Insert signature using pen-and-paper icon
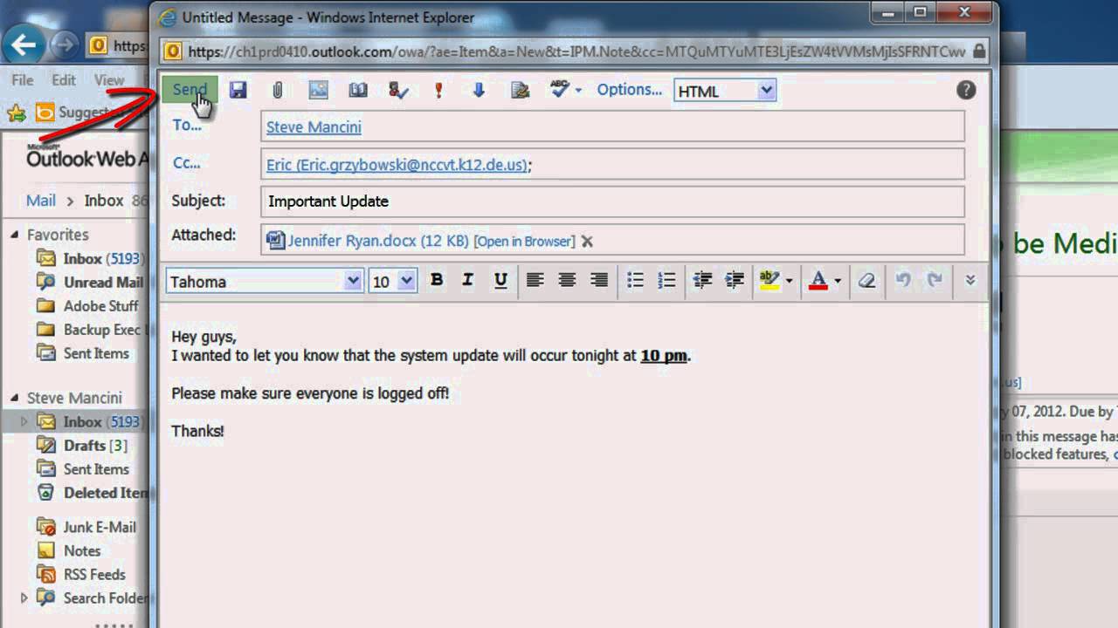Viewport: 1118px width, 628px height. click(x=520, y=90)
